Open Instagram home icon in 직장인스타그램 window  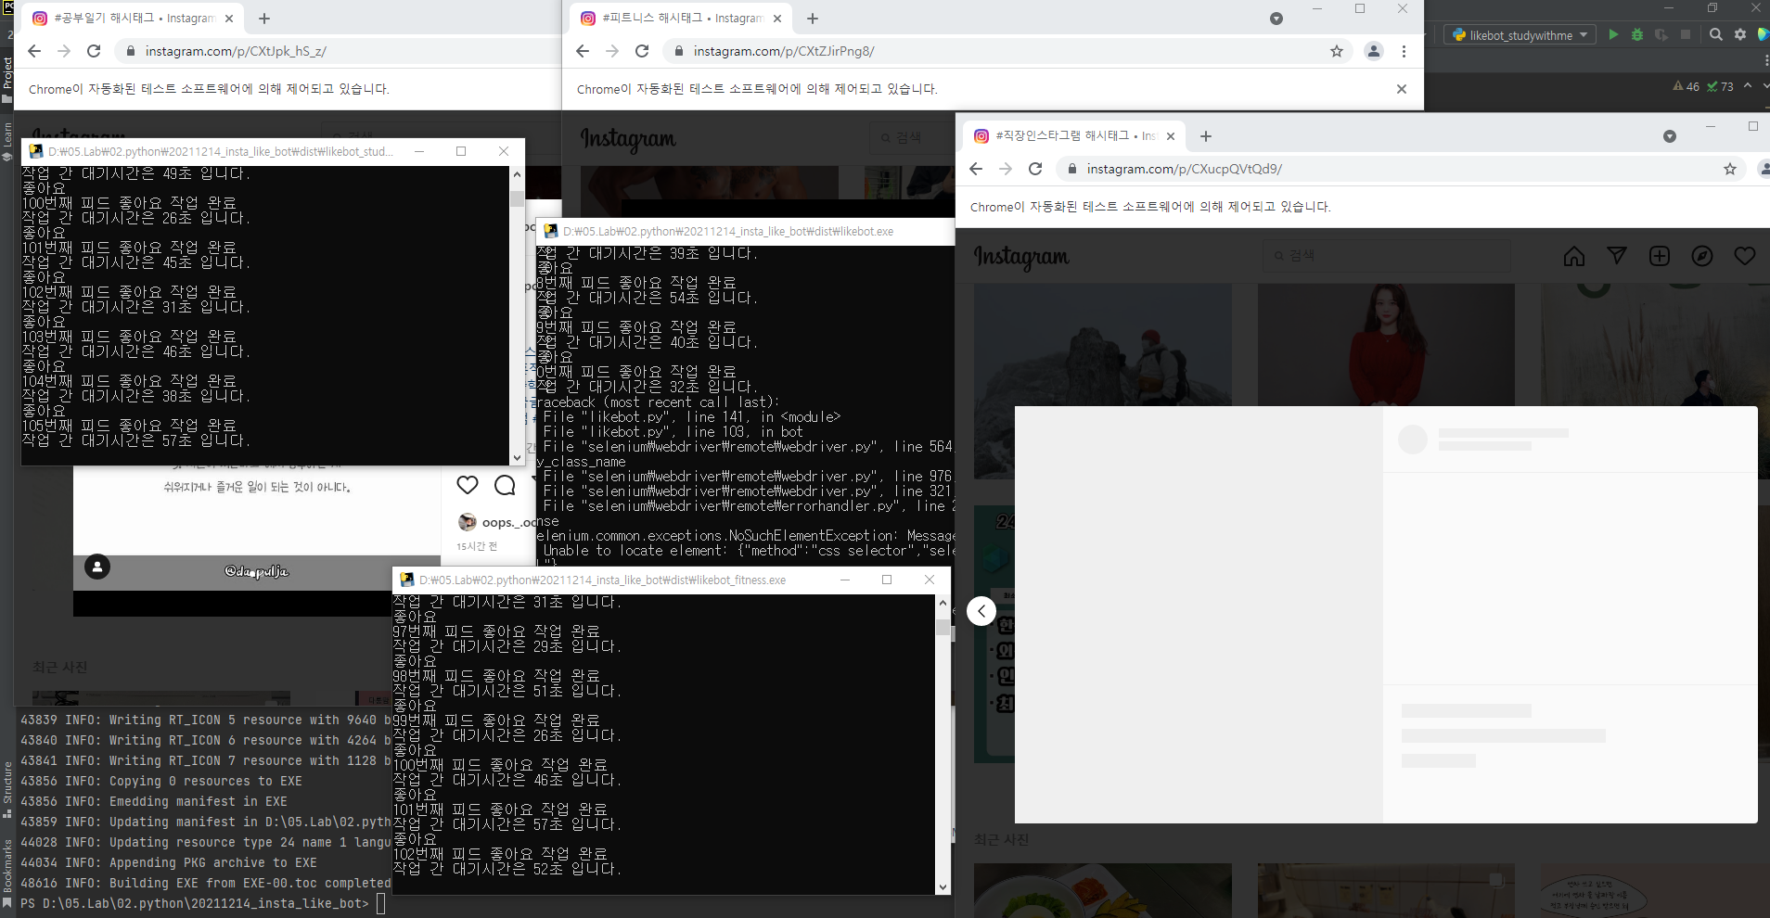click(1574, 256)
